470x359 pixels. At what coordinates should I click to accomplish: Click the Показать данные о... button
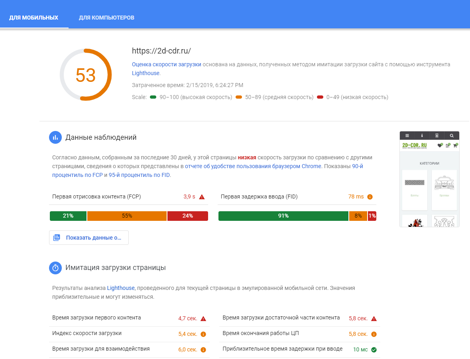coord(89,238)
